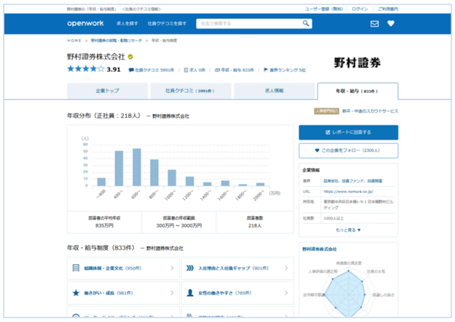Click the person icon for 女性の働きやすさ
This screenshot has width=455, height=322.
(x=190, y=293)
